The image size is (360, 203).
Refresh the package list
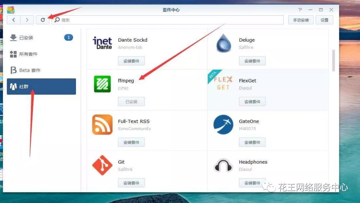[x=43, y=20]
